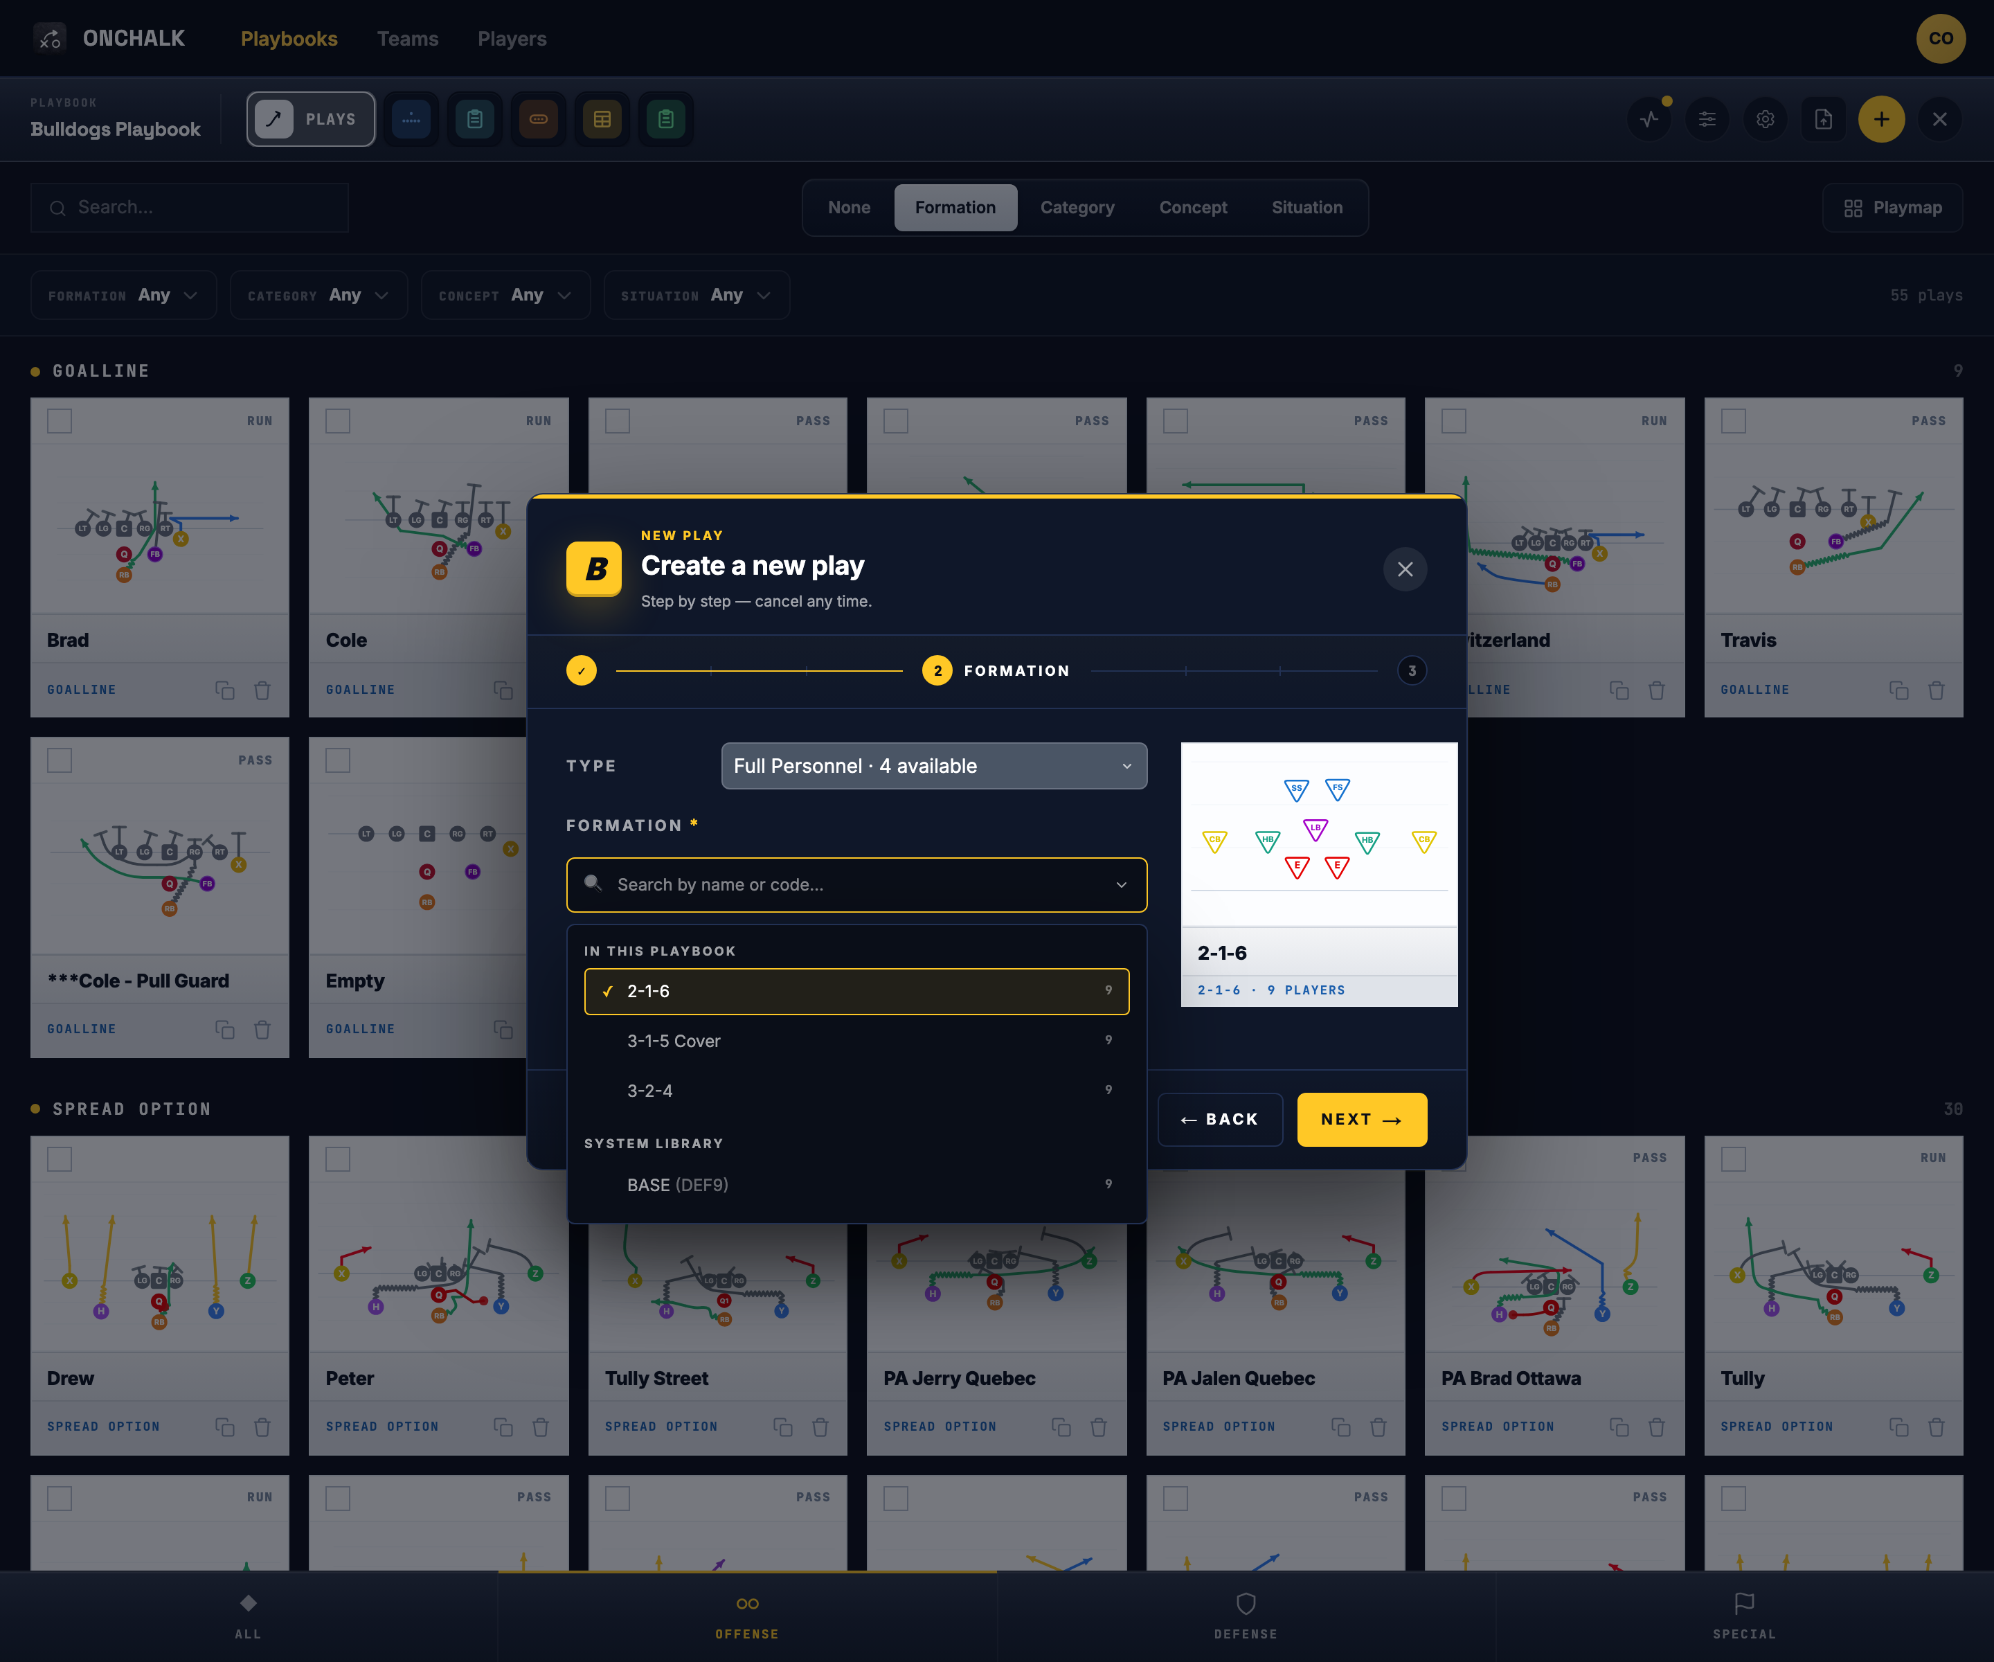
Task: Delete the Peter play
Action: [x=541, y=1427]
